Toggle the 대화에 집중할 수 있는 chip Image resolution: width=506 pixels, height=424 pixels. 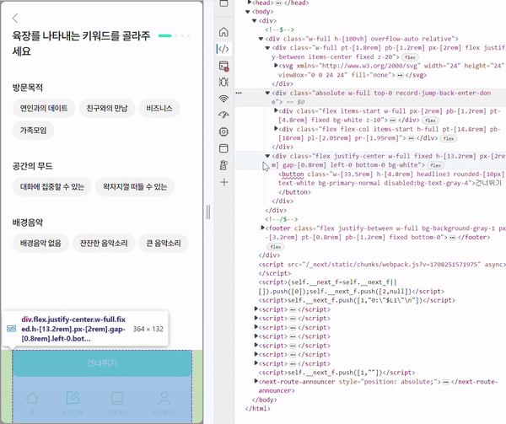tap(52, 186)
